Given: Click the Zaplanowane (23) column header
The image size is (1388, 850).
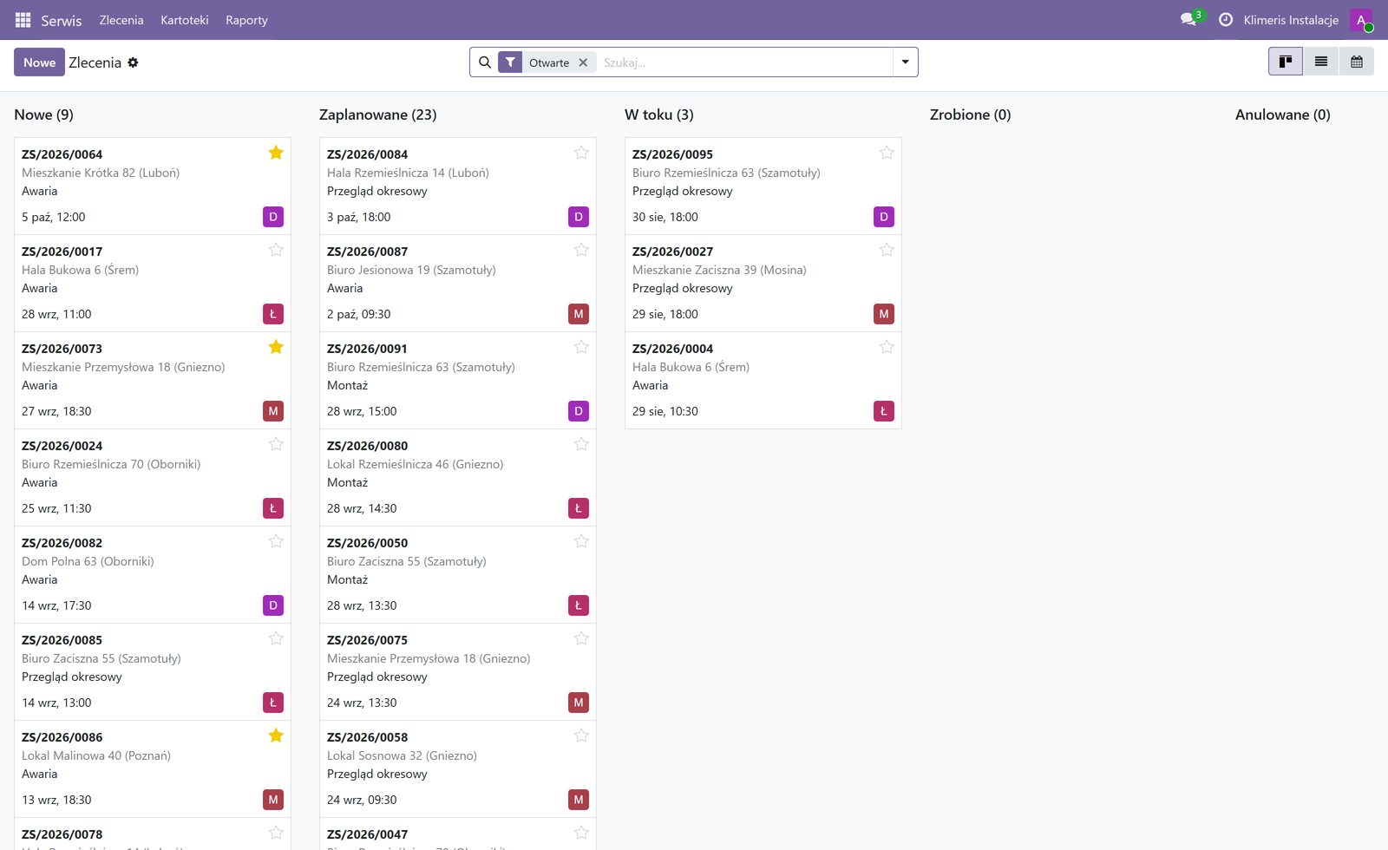Looking at the screenshot, I should pos(378,114).
